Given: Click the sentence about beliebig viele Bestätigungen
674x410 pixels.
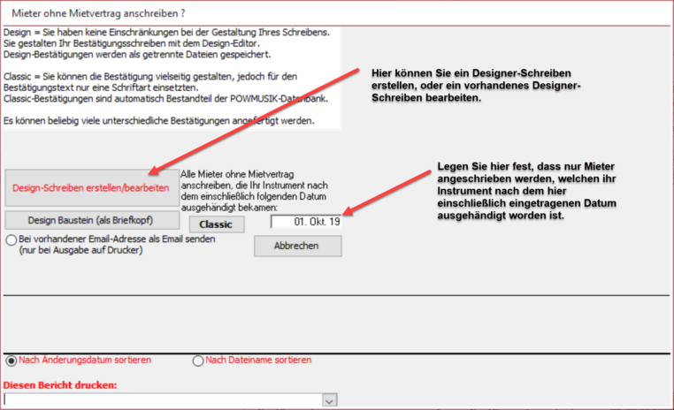Looking at the screenshot, I should coord(159,120).
